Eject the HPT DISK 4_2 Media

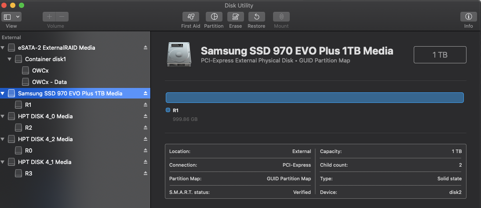tap(146, 139)
